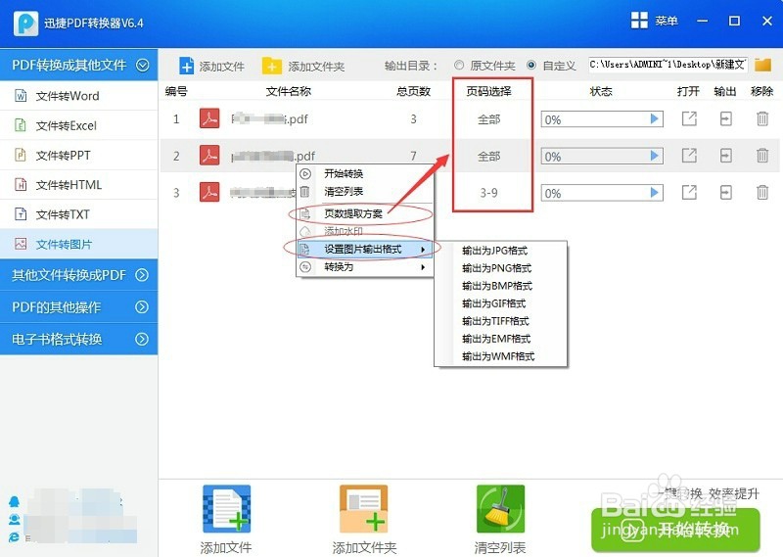This screenshot has height=557, width=783.
Task: Click the output directory path field
Action: (x=668, y=65)
